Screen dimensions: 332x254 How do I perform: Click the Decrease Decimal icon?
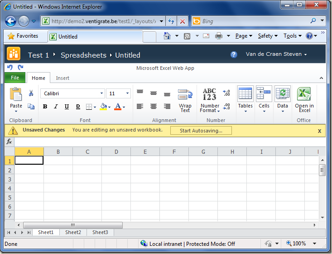coord(226,107)
